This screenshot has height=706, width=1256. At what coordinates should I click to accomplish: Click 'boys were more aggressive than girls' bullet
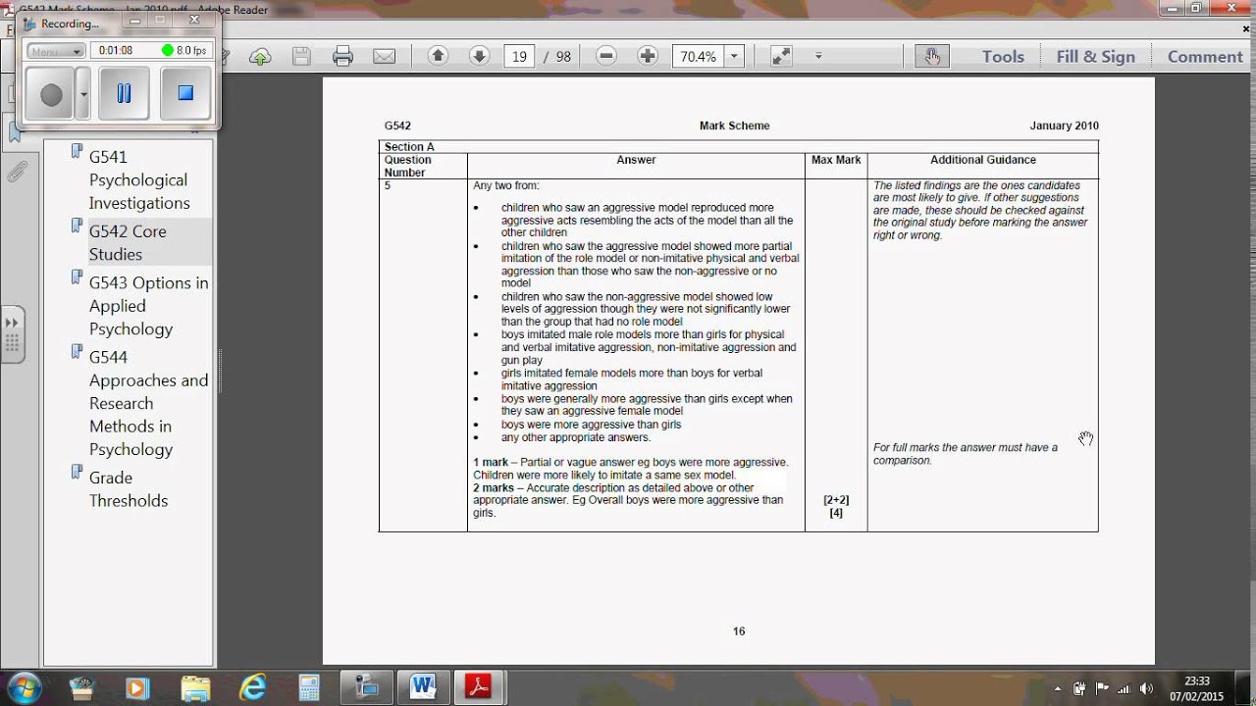591,425
